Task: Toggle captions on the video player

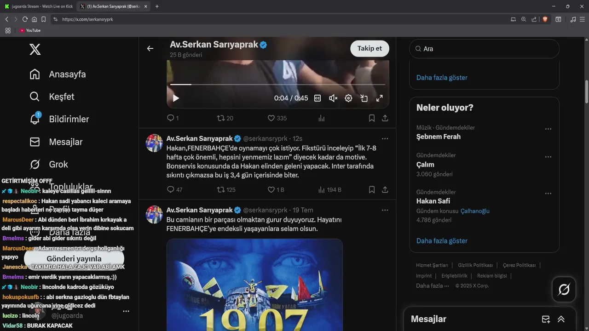Action: (x=318, y=98)
